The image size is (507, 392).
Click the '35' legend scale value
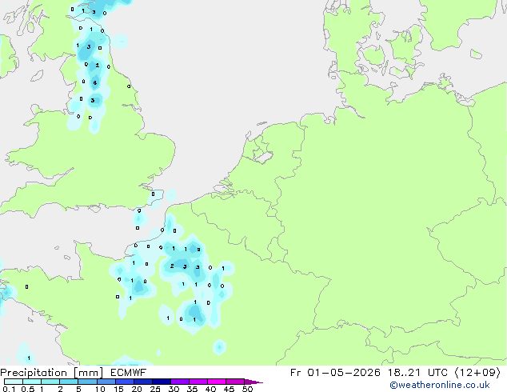(192, 389)
